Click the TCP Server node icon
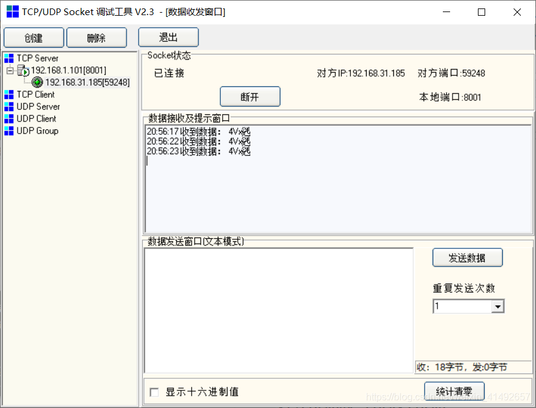Screen dimensions: 536x408 pos(9,58)
